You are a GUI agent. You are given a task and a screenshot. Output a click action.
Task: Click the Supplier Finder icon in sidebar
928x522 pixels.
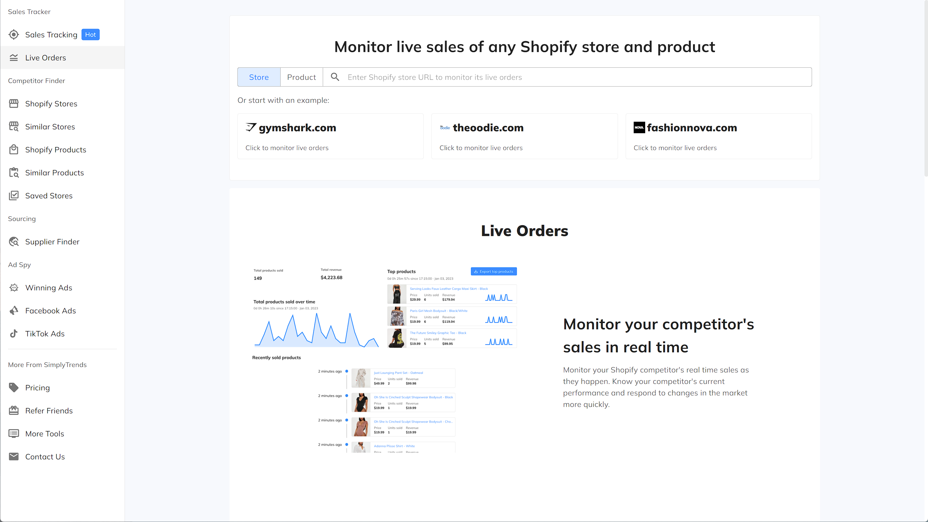pyautogui.click(x=13, y=242)
